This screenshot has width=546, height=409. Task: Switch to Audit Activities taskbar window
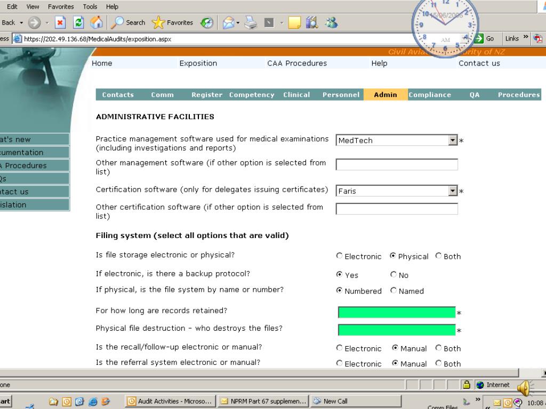click(170, 401)
